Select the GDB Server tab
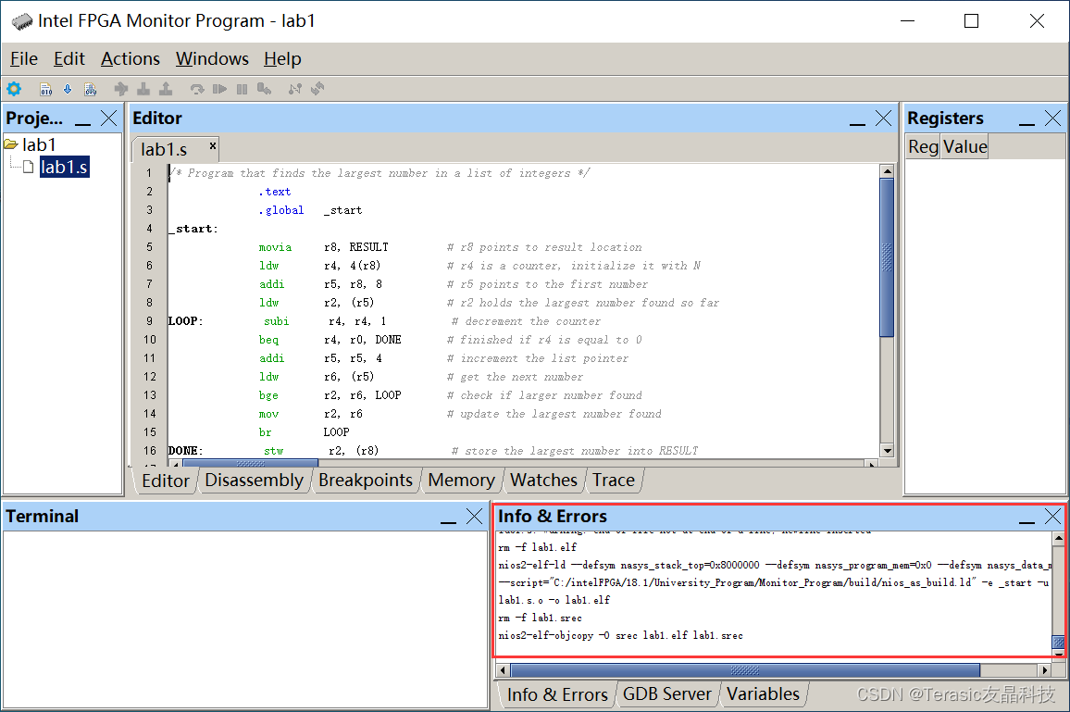 click(x=667, y=693)
